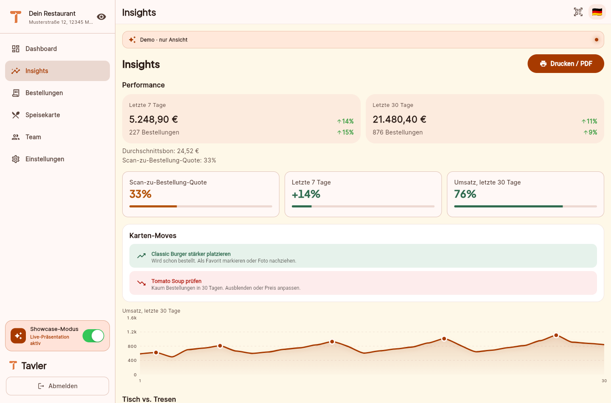Click the Tomato Soup prüfen suggestion
Image resolution: width=611 pixels, height=403 pixels.
click(363, 283)
